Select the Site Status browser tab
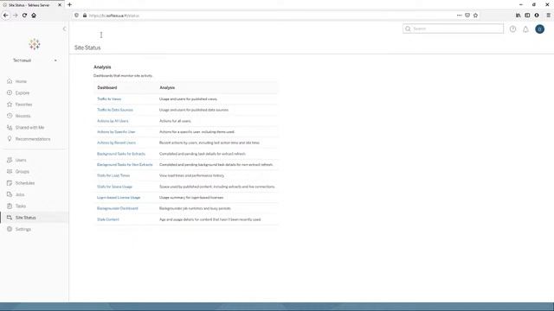The width and height of the screenshot is (554, 311). (32, 5)
